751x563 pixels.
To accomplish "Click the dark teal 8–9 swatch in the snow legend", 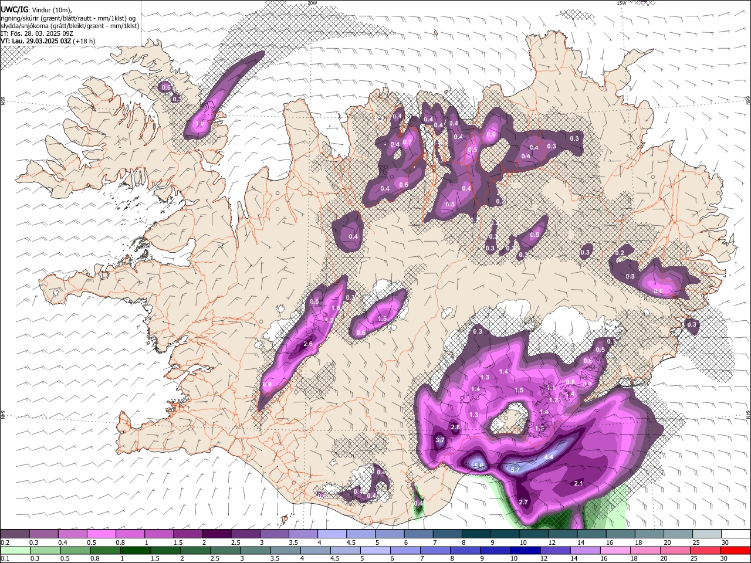I will pos(477,534).
